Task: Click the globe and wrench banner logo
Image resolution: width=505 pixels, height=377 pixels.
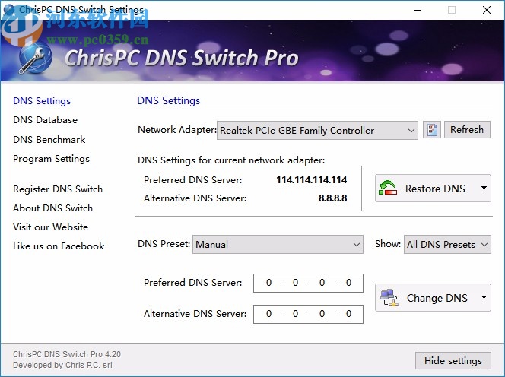Action: click(x=34, y=59)
